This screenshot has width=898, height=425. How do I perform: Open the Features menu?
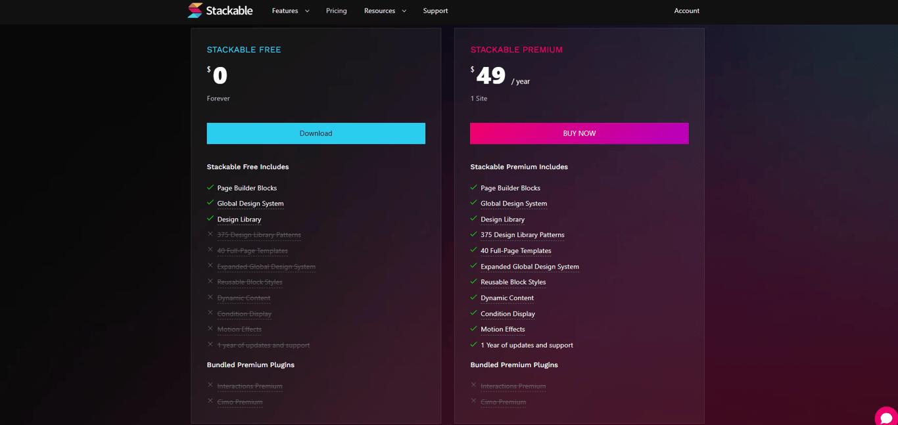click(285, 11)
